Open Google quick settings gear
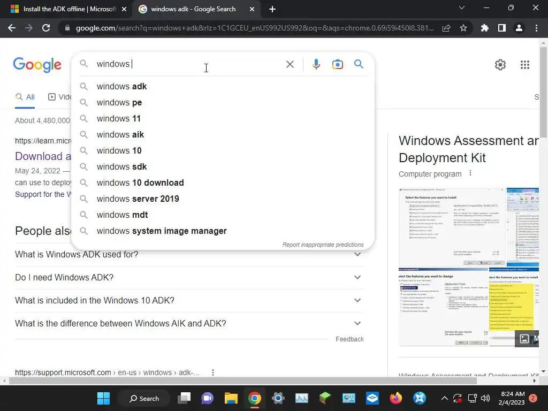Screen dimensions: 548x411 500,65
